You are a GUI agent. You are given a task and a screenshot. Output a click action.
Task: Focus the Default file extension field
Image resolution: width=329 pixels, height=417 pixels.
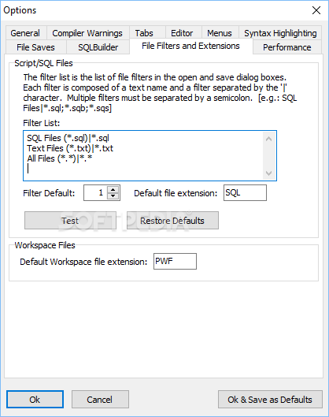(x=245, y=193)
